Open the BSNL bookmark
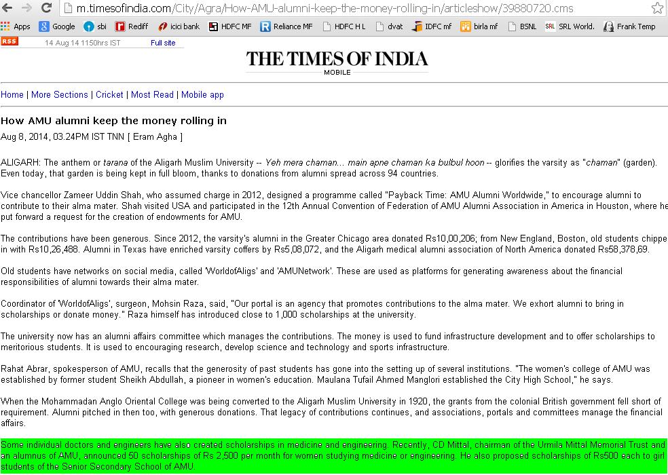The height and width of the screenshot is (475, 668). [x=522, y=26]
